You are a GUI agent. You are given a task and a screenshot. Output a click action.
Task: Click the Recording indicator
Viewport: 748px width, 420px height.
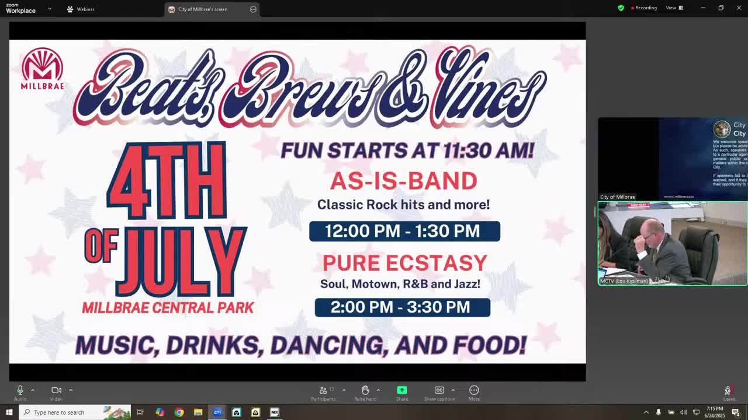coord(644,8)
